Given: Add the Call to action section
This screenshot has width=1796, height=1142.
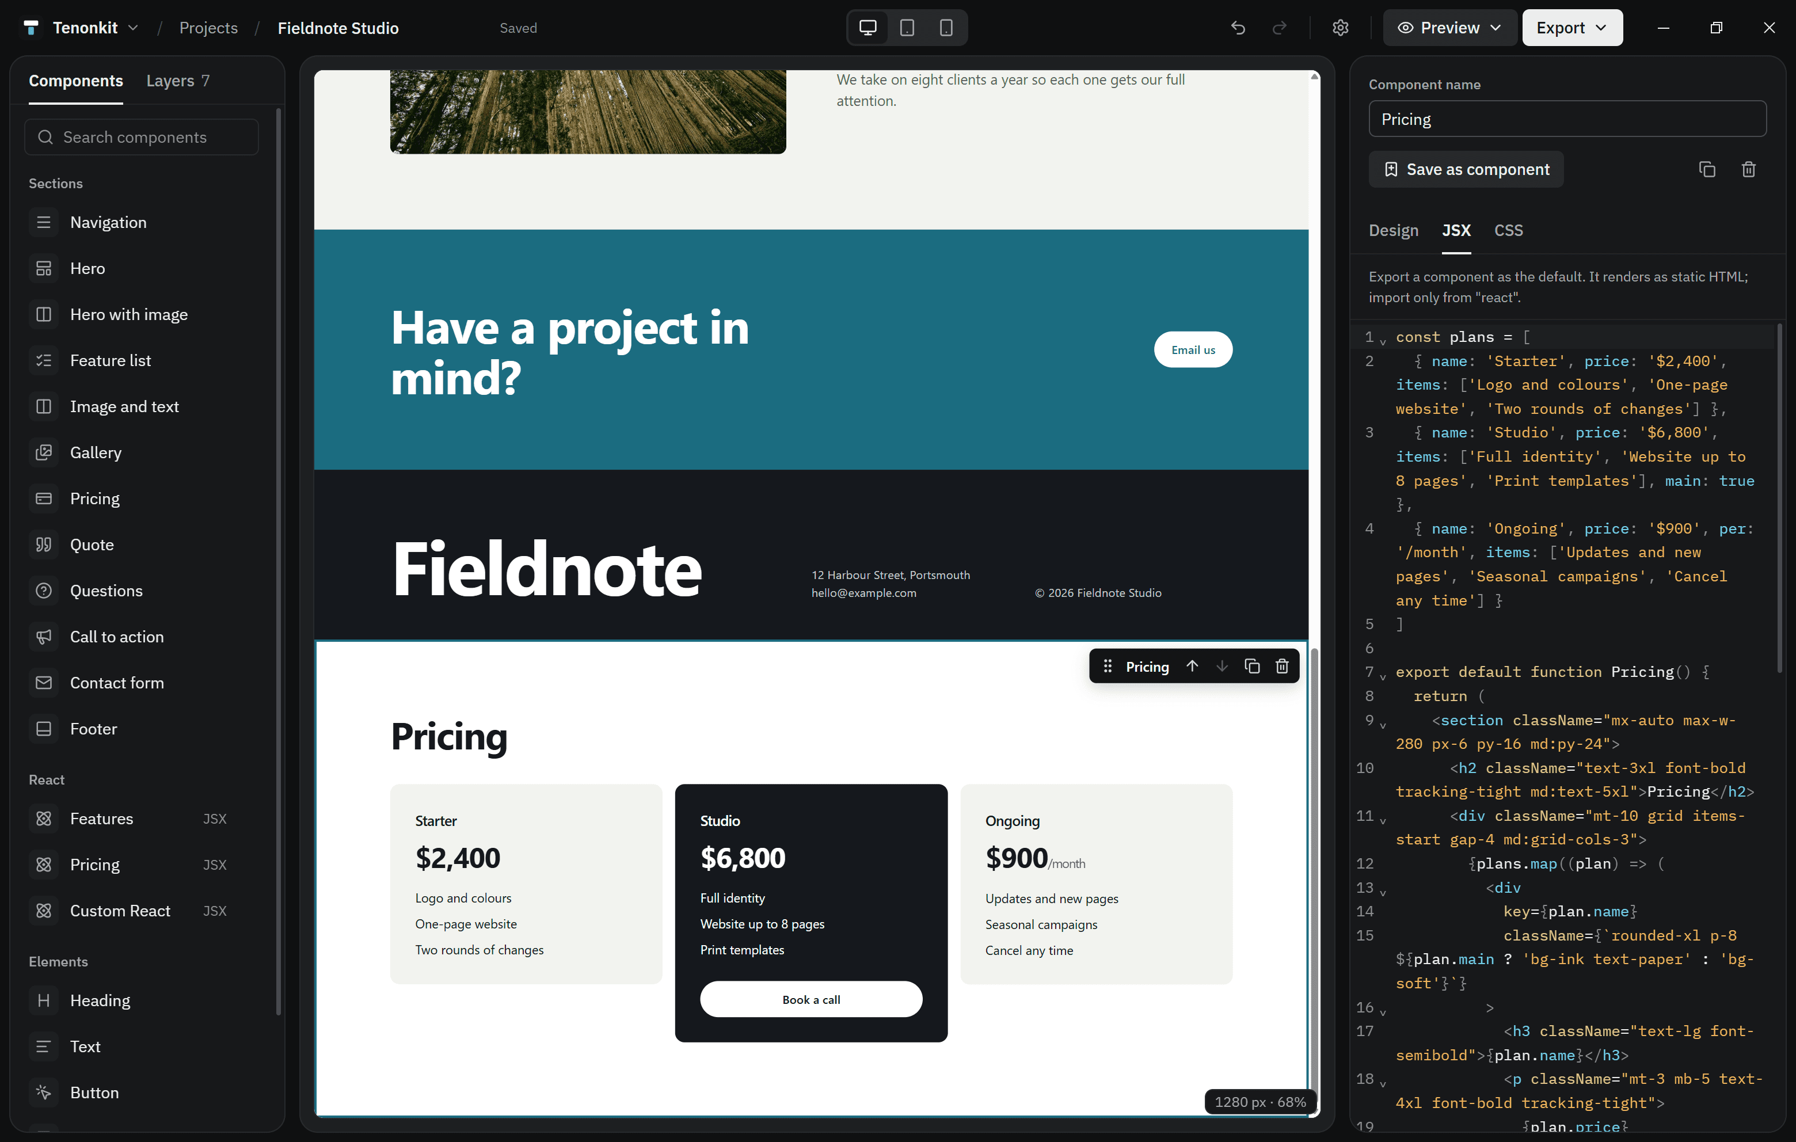Looking at the screenshot, I should (142, 636).
